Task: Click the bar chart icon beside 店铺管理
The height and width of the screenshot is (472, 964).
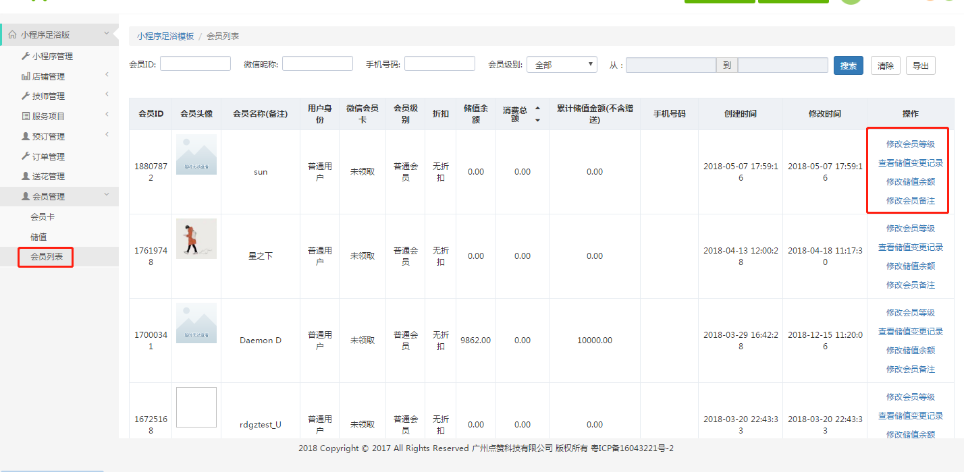Action: 26,76
